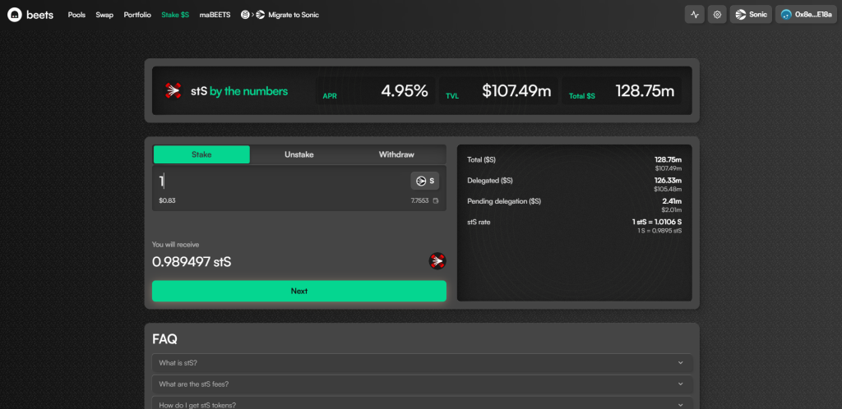
Task: Click the Migrate to Sonic link
Action: (294, 15)
